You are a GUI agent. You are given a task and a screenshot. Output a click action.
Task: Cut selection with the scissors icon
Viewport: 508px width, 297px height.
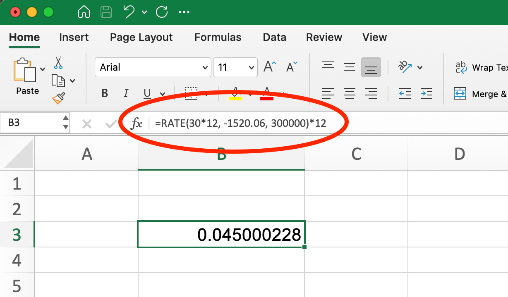coord(58,62)
